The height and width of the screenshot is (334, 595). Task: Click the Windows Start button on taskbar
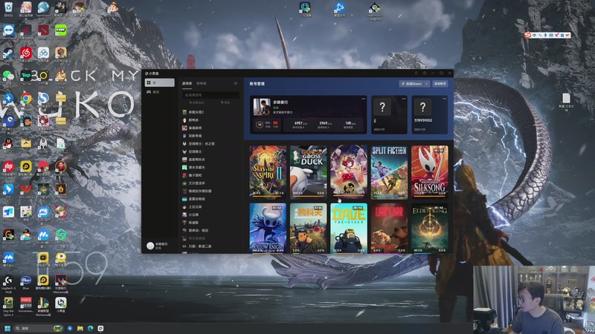(x=7, y=328)
